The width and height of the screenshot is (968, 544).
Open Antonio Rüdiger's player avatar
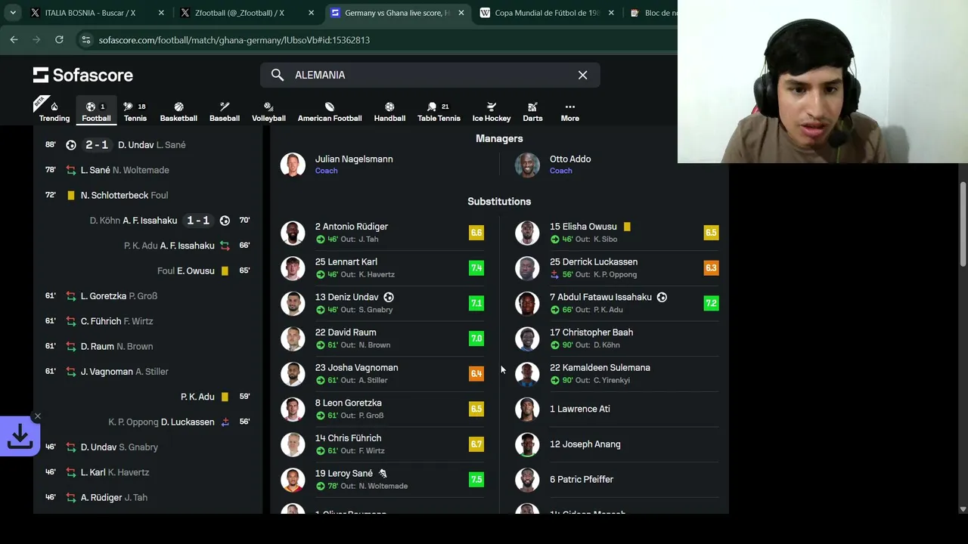coord(293,233)
